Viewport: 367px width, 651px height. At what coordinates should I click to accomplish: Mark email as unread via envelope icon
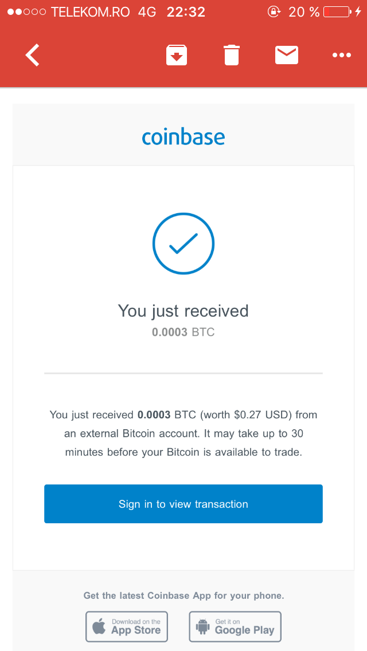tap(287, 55)
